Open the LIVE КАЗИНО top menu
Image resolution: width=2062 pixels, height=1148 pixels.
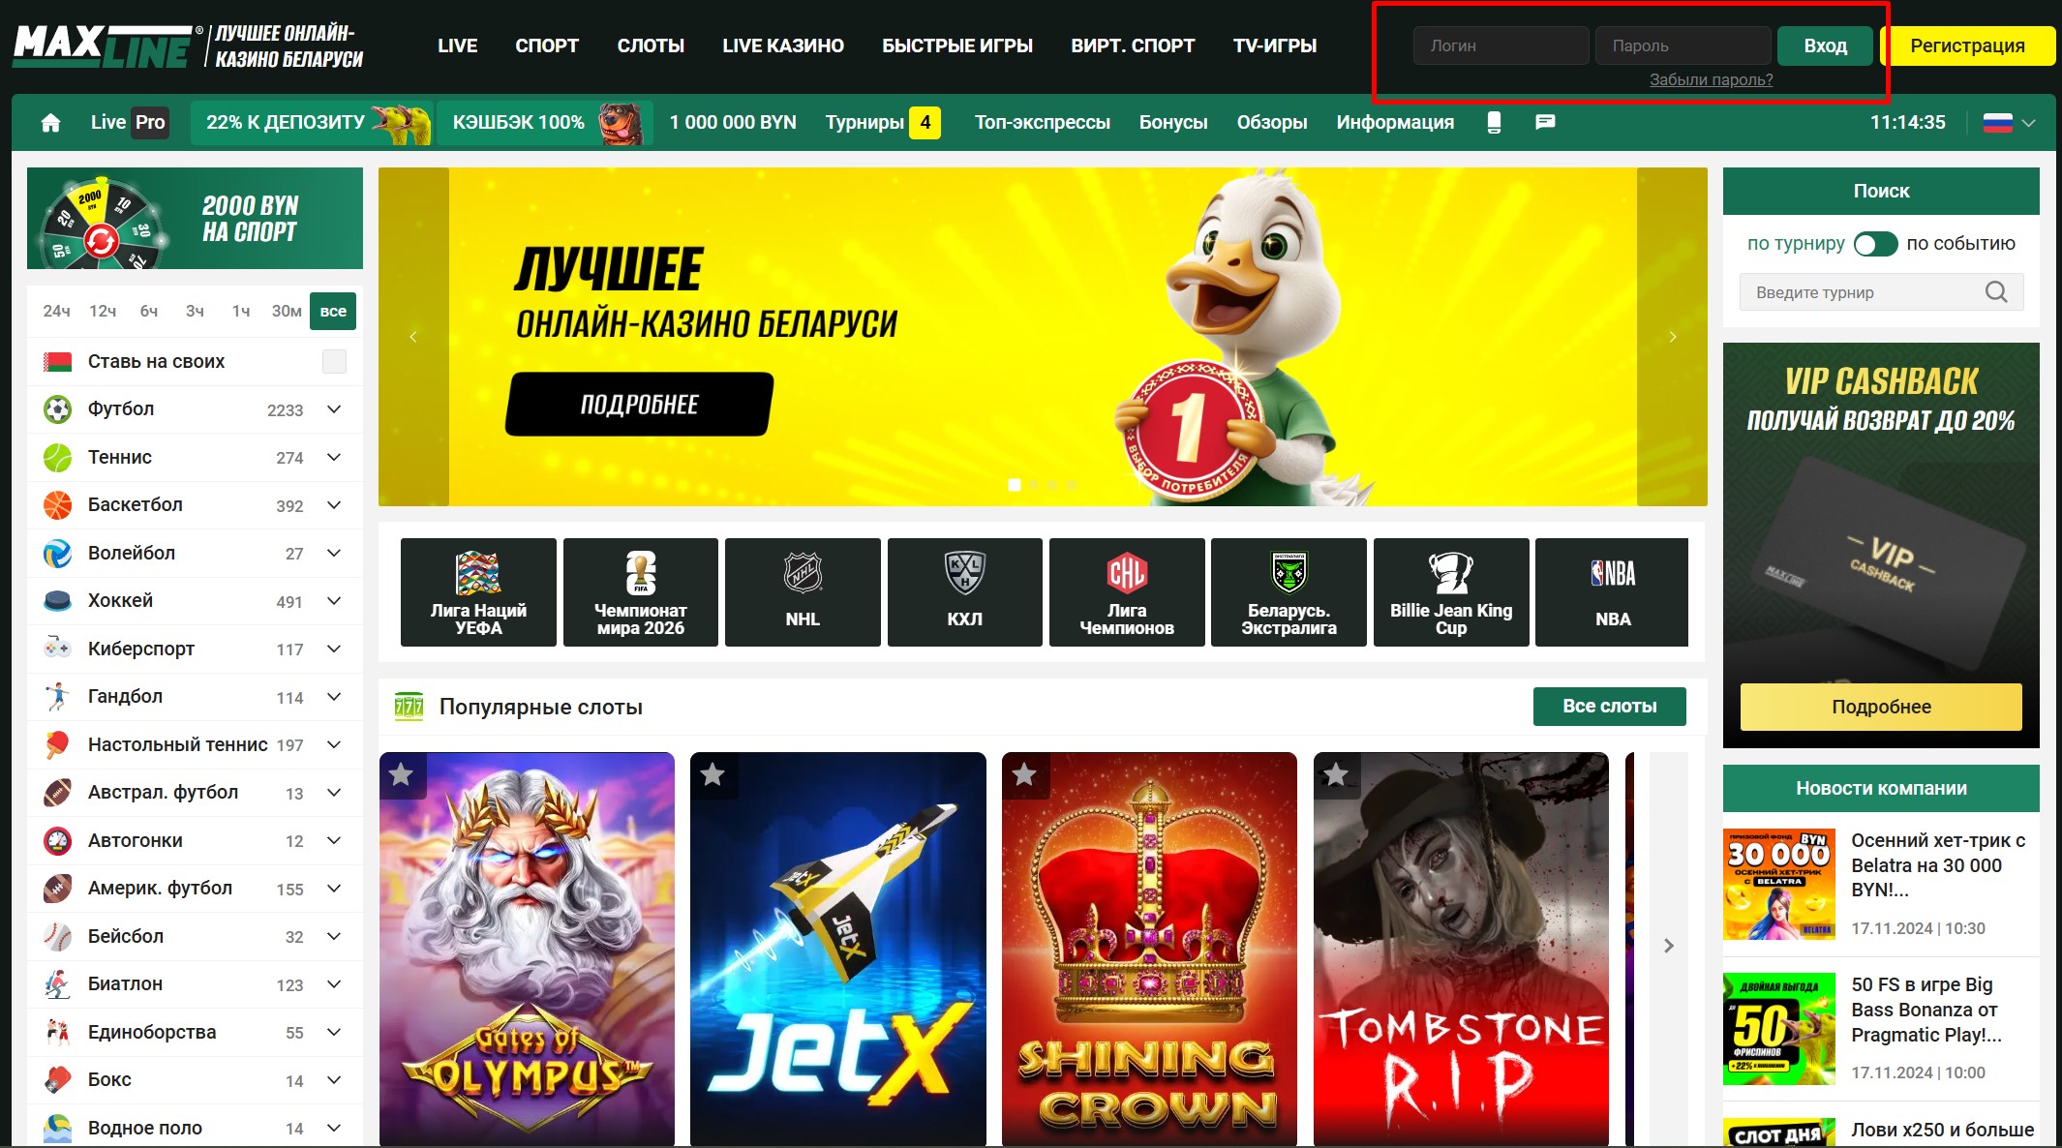point(783,45)
